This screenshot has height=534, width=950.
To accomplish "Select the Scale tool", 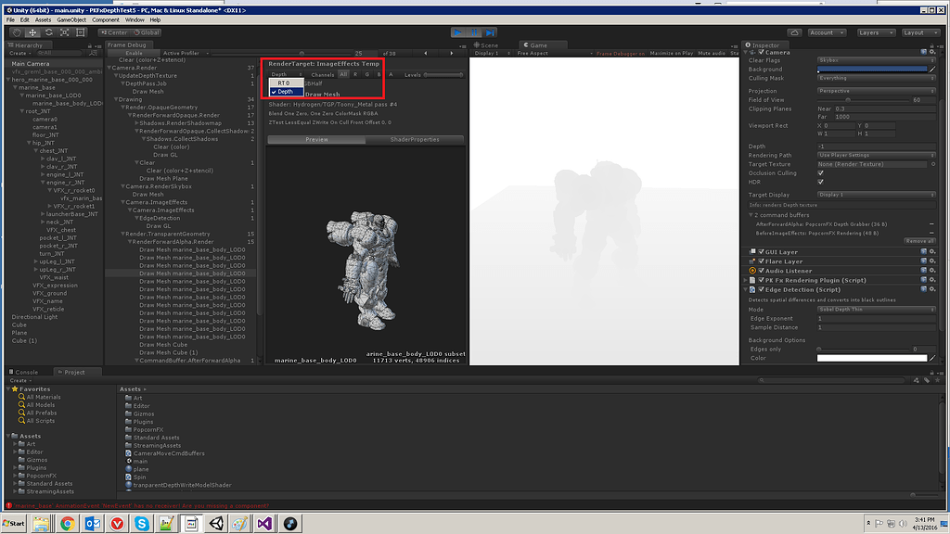I will 65,31.
